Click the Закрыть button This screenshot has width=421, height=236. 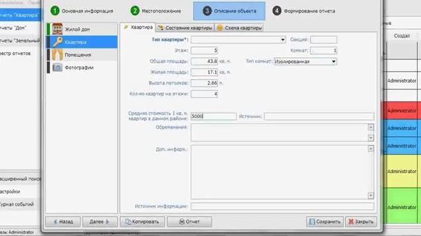click(x=361, y=222)
